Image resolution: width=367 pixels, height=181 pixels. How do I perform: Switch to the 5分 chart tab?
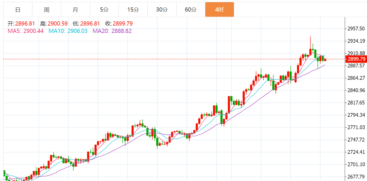coord(104,10)
